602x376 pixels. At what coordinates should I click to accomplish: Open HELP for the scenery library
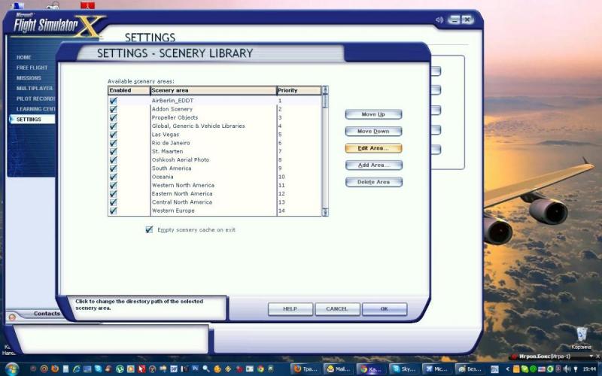[290, 309]
